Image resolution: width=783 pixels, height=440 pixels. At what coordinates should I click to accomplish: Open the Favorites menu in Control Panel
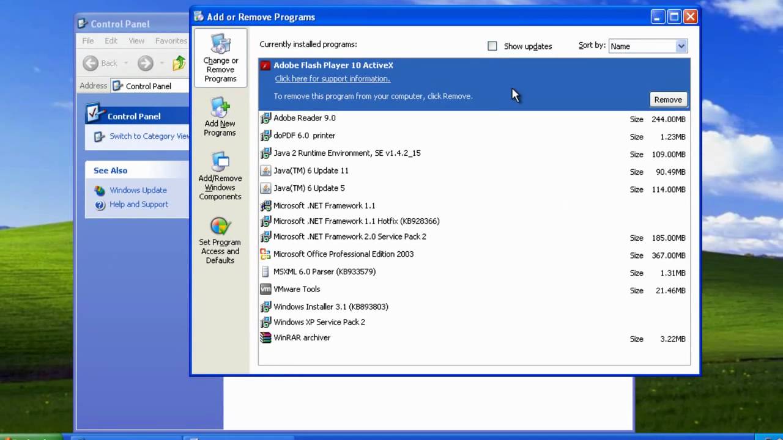click(171, 41)
